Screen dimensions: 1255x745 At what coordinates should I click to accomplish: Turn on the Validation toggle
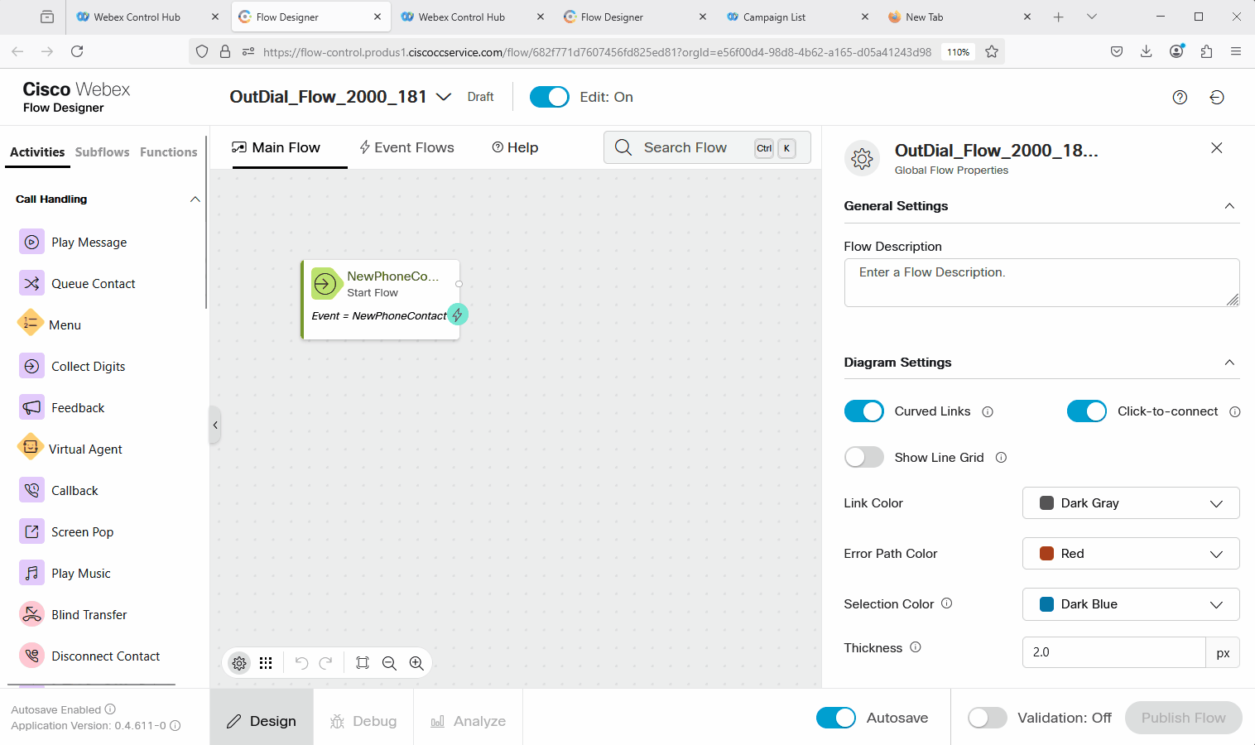click(987, 718)
